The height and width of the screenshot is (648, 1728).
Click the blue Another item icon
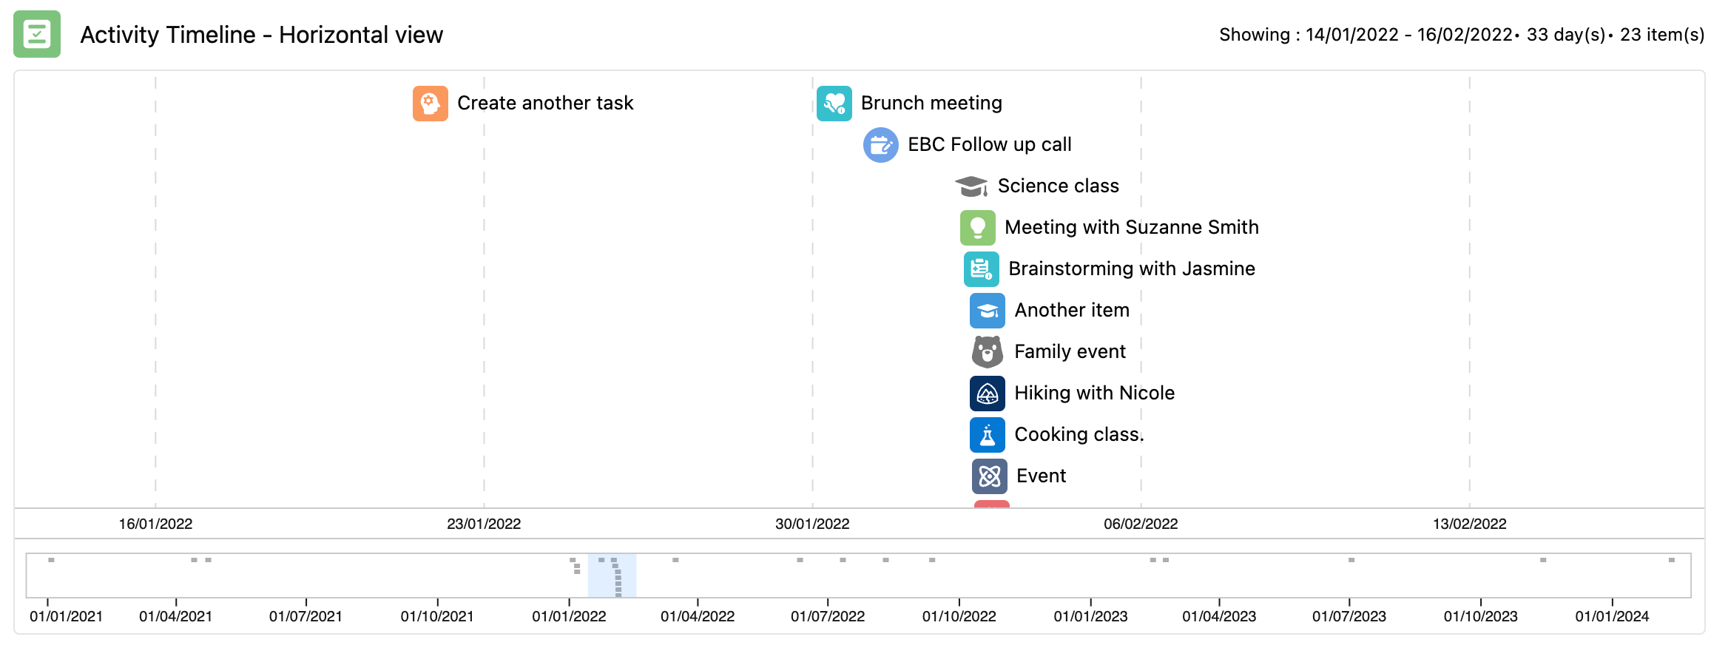(x=988, y=311)
